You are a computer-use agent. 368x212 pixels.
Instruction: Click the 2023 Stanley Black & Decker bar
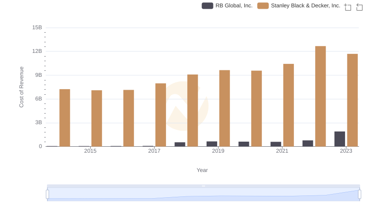(352, 100)
